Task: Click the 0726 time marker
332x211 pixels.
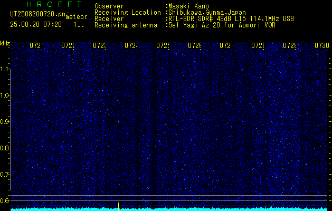Action: pos(194,46)
